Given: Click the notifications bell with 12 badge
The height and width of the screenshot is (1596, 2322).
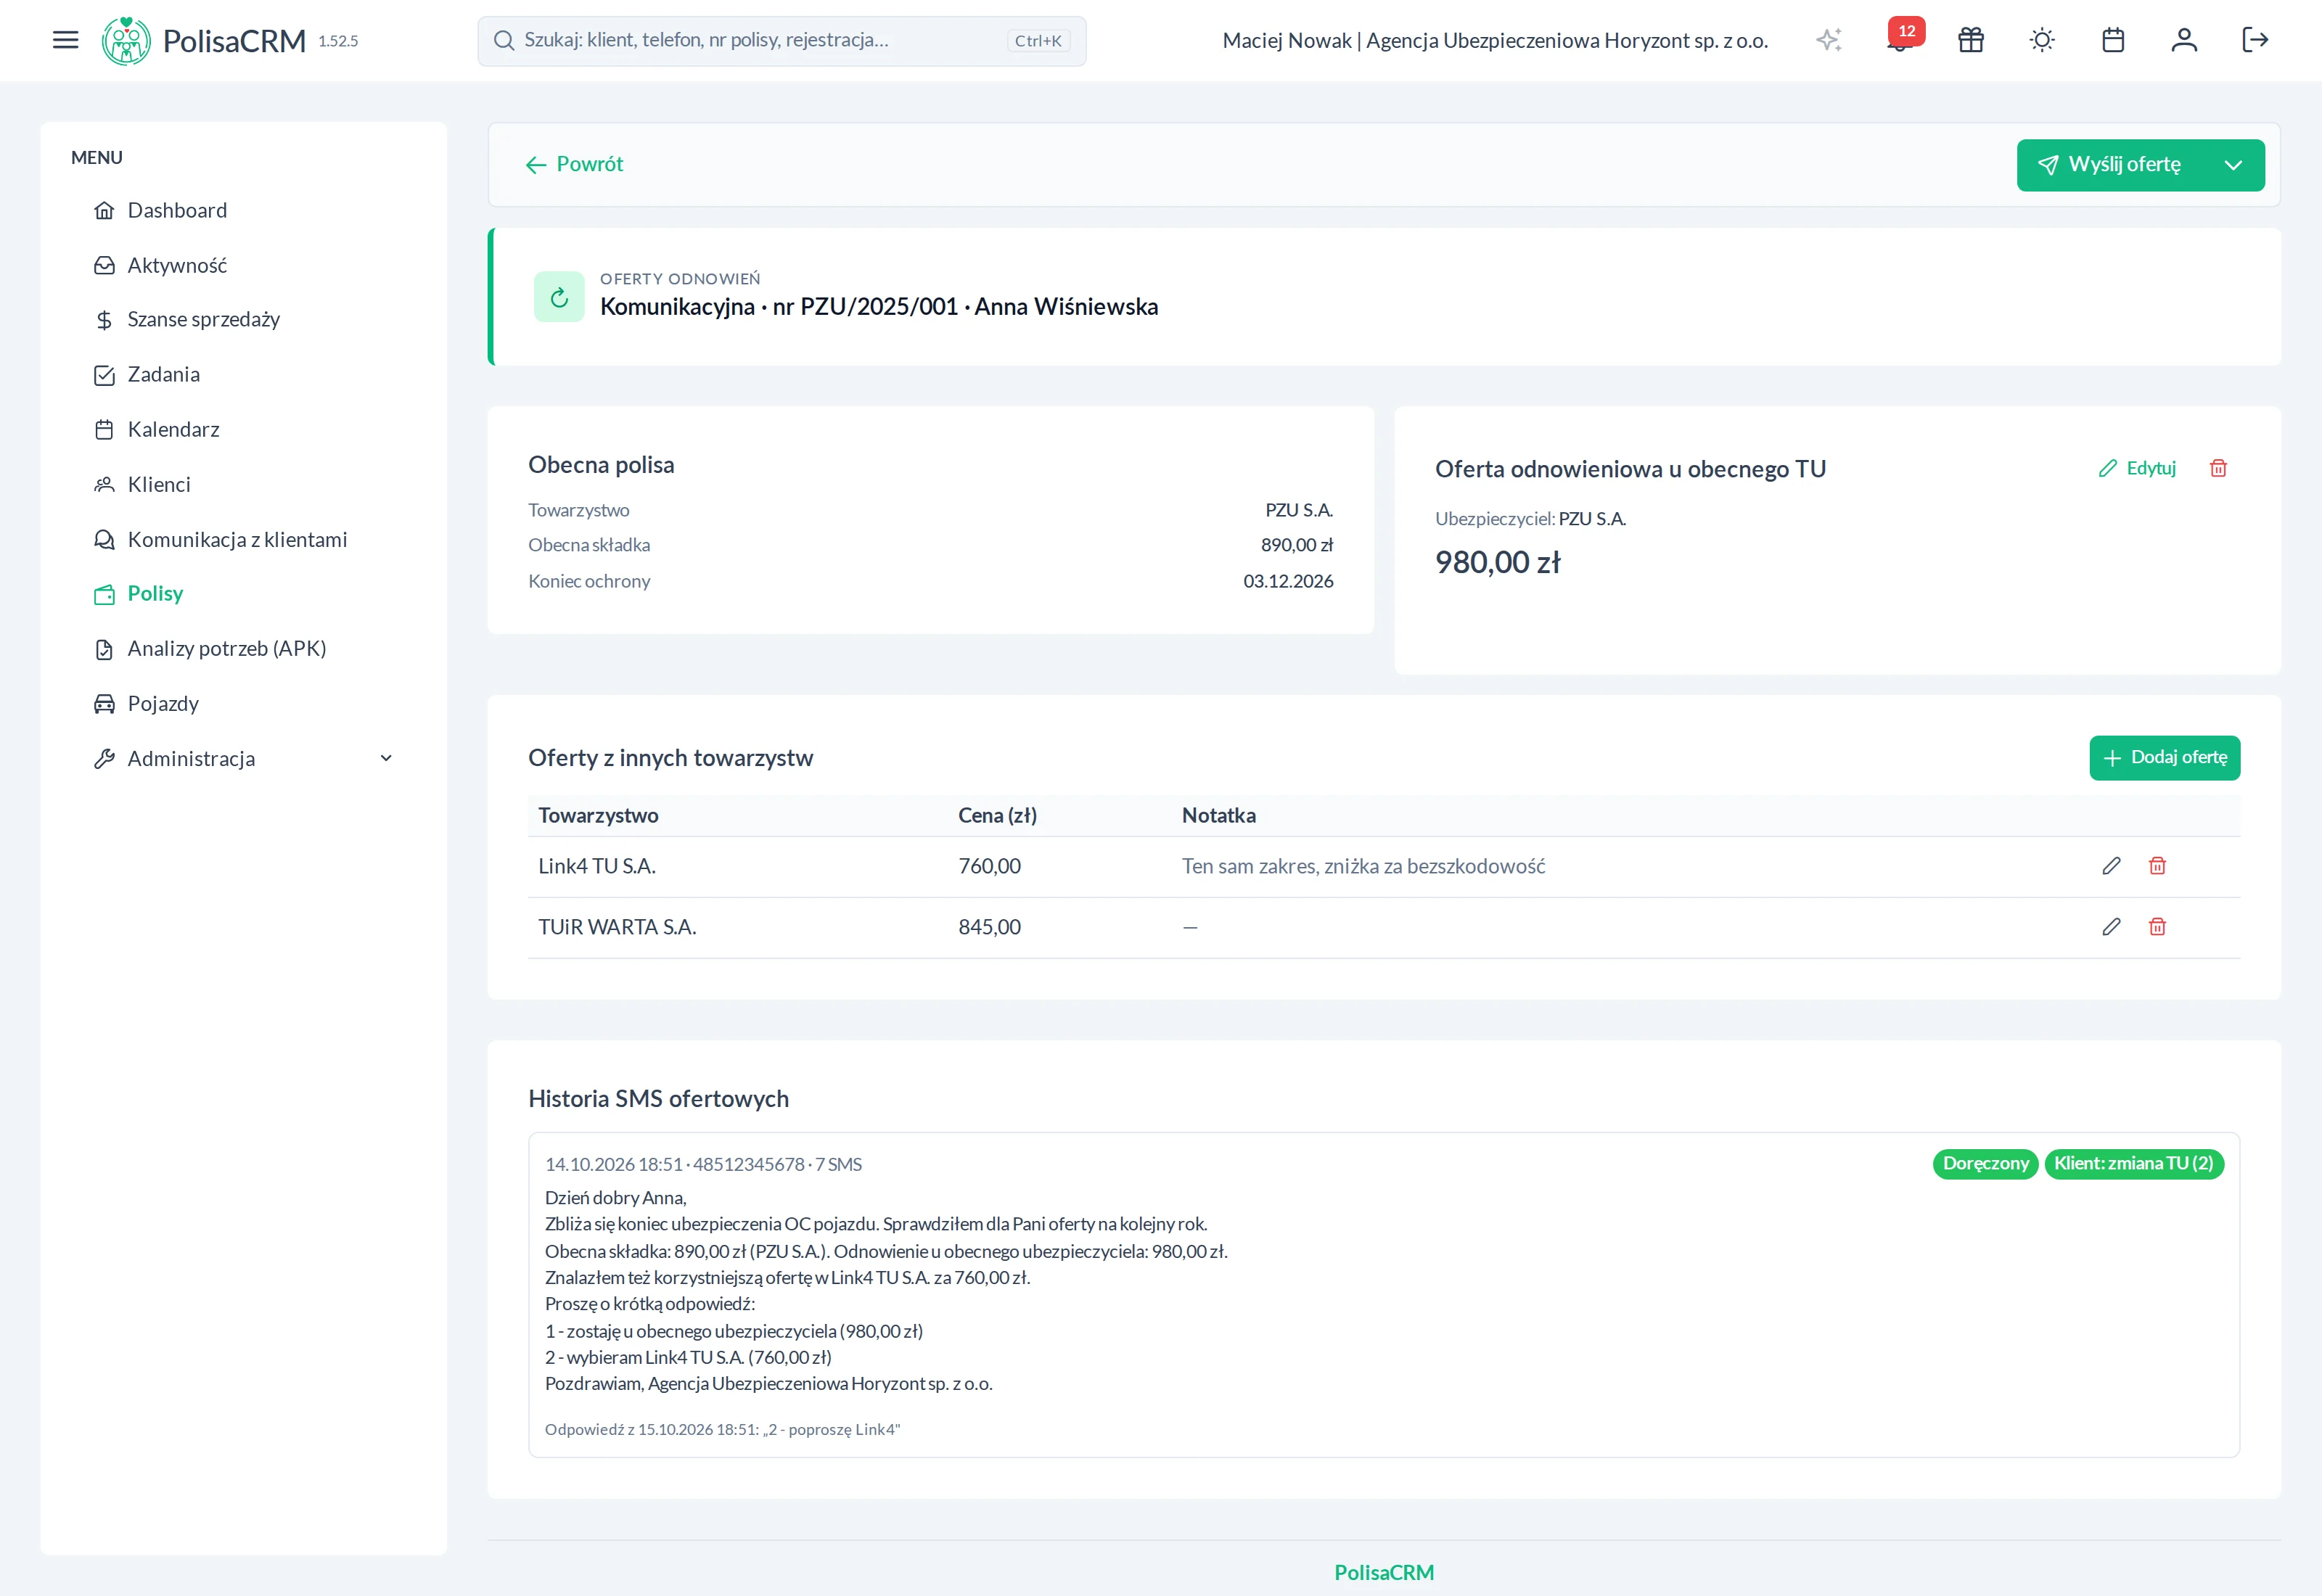Looking at the screenshot, I should (x=1900, y=40).
